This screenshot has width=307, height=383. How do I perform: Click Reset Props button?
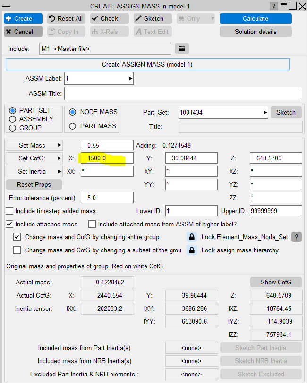[34, 184]
